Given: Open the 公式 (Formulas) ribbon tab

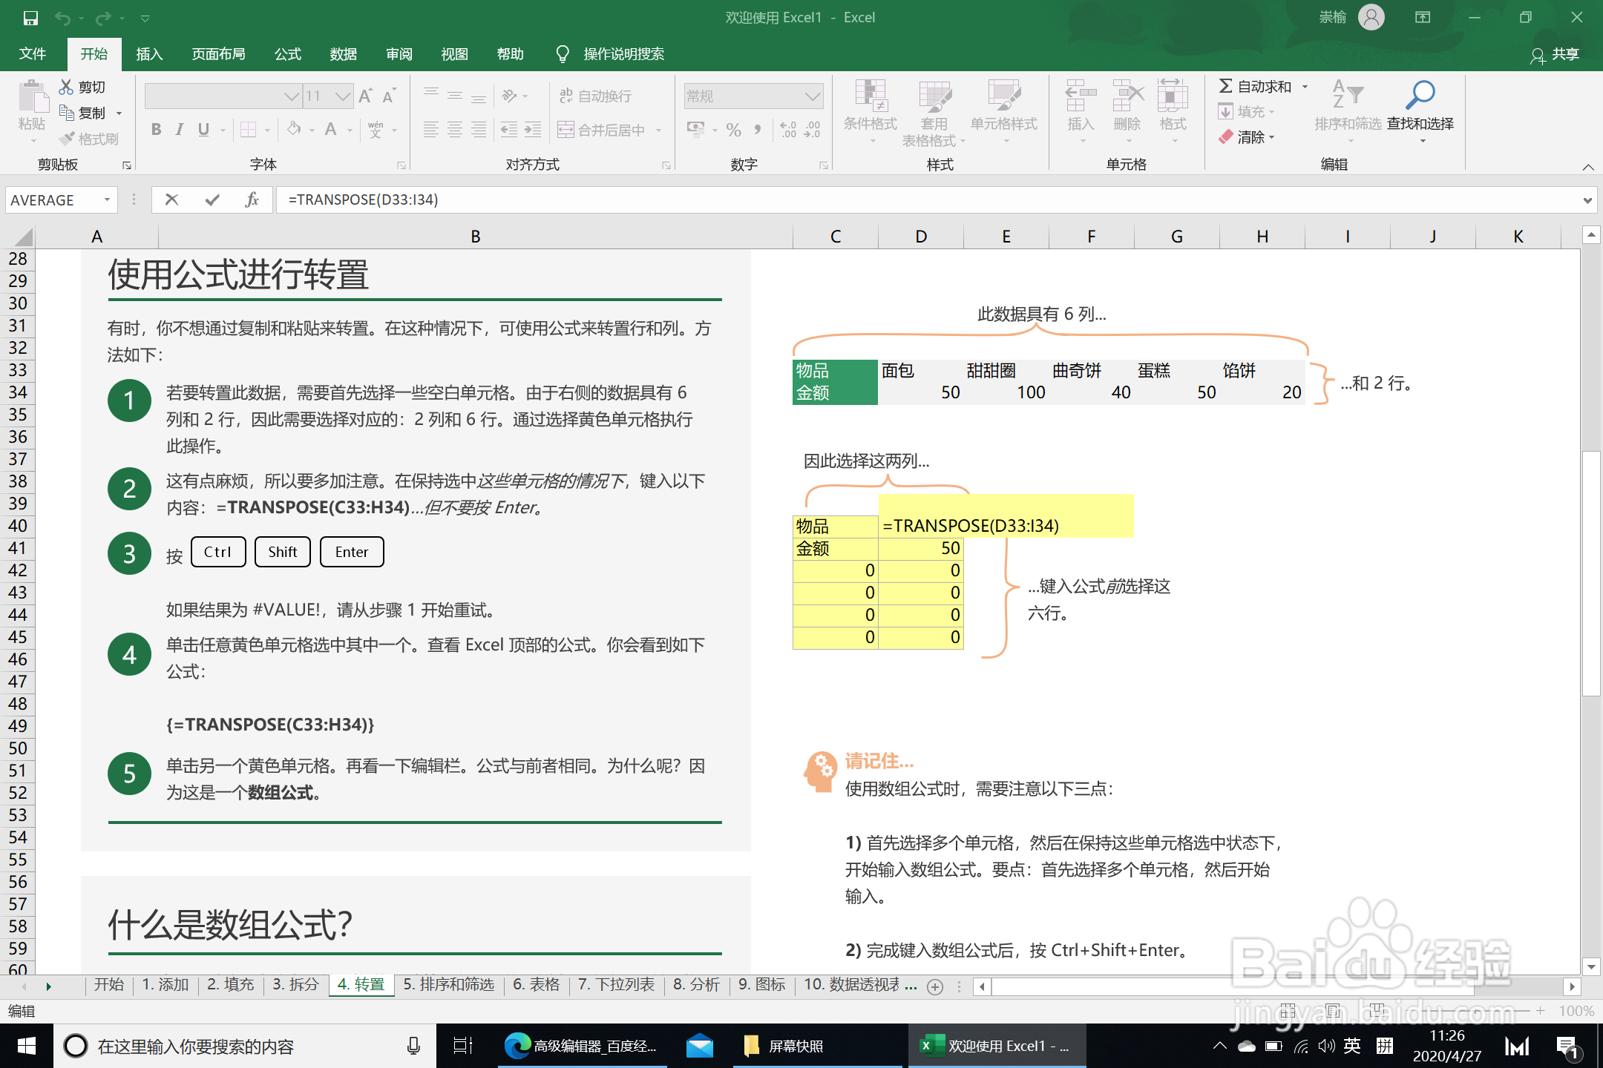Looking at the screenshot, I should [288, 53].
